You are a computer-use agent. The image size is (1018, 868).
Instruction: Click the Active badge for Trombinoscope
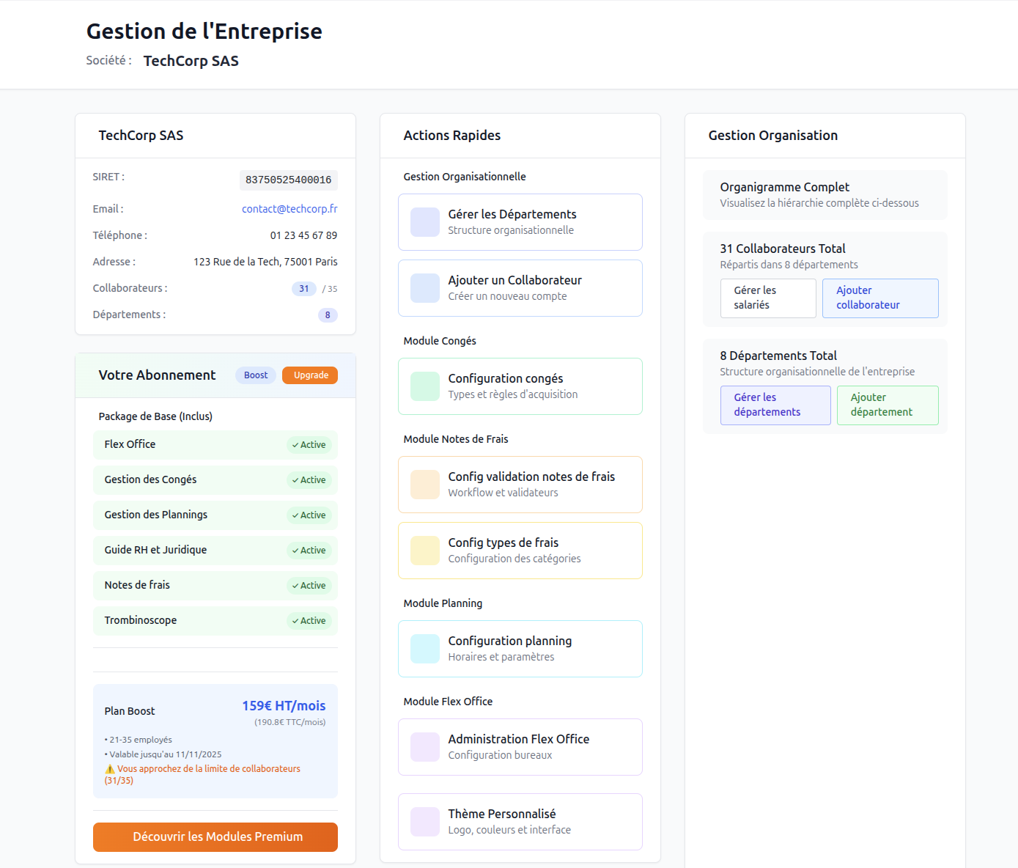tap(309, 621)
